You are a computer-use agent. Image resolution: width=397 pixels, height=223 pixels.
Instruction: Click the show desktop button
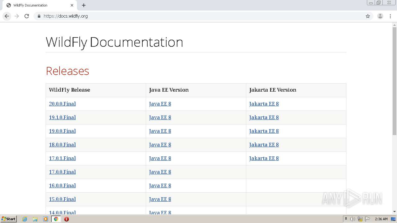coord(394,219)
